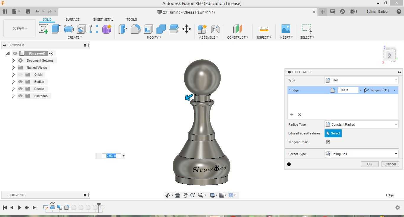Toggle visibility of the Unsaved root component
This screenshot has width=404, height=217.
pos(15,53)
